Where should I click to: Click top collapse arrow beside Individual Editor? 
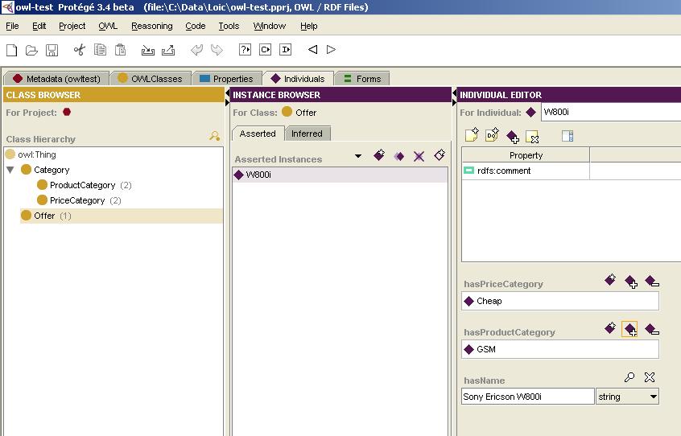454,93
